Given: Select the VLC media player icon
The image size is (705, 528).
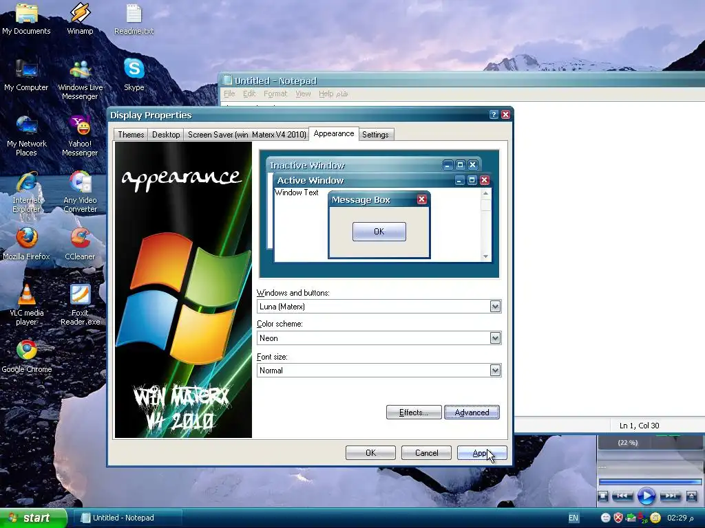Looking at the screenshot, I should point(27,305).
